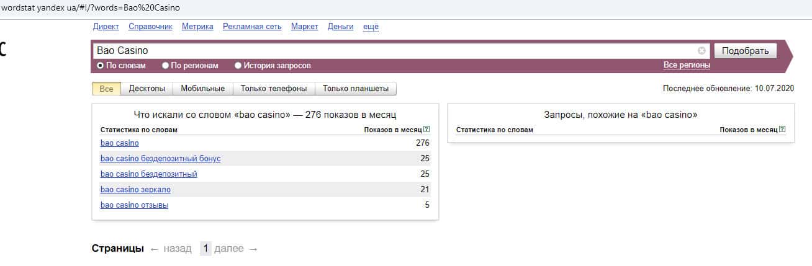This screenshot has width=812, height=266.
Task: Open 'bao casino' query link
Action: 119,143
